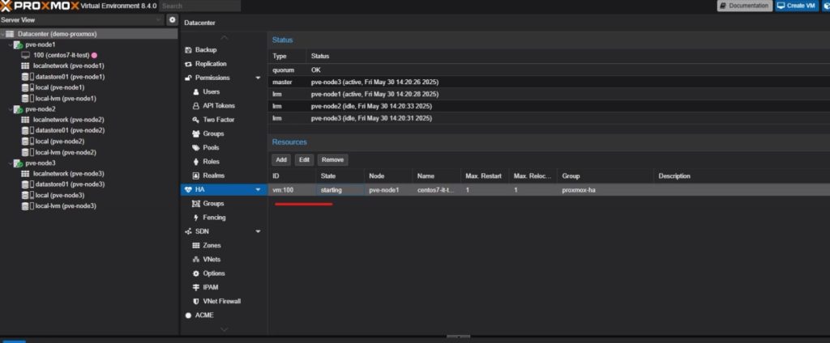Collapse the Permissions submenu arrow
The height and width of the screenshot is (343, 830).
pyautogui.click(x=259, y=78)
